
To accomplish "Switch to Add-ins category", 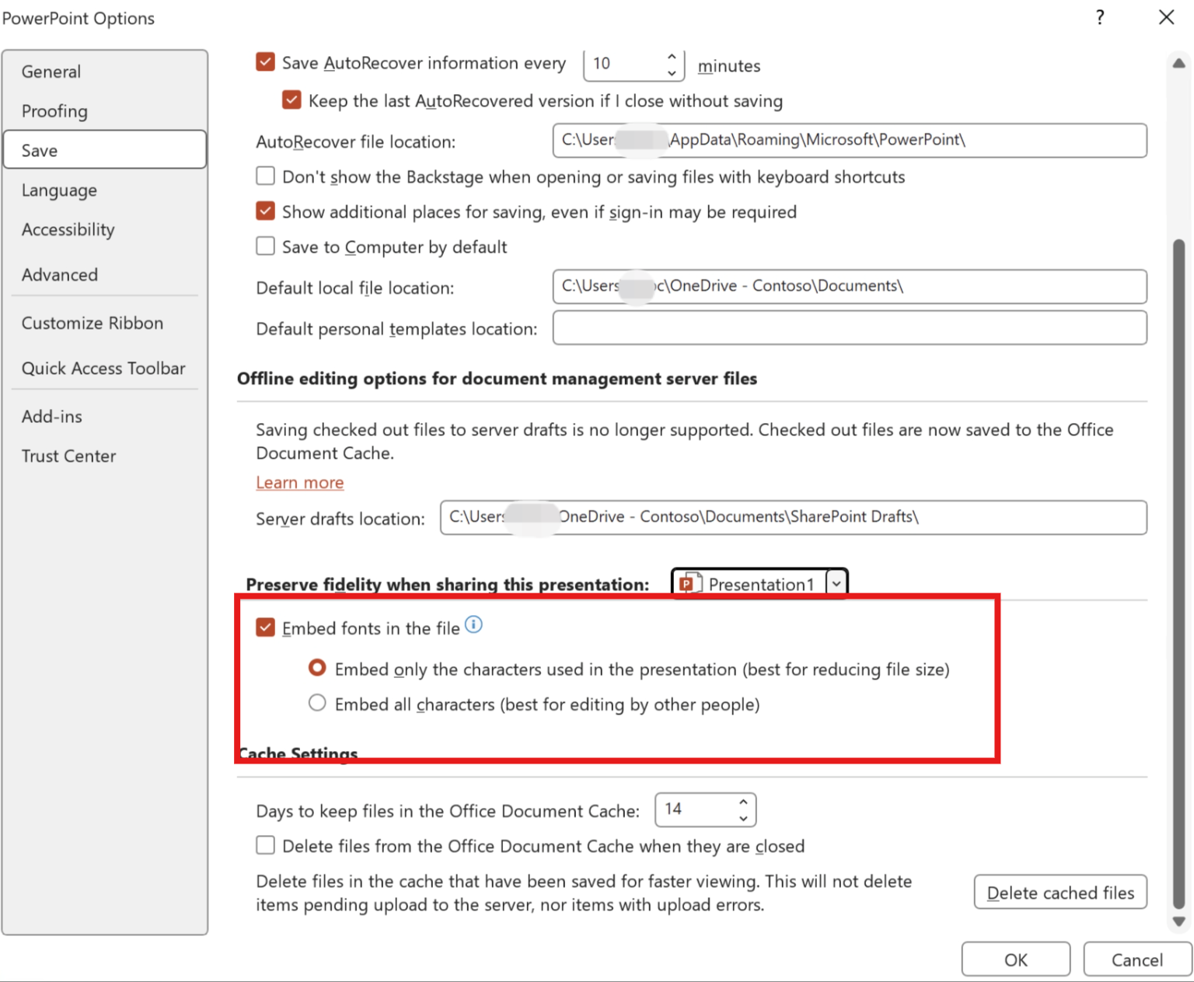I will (x=105, y=417).
